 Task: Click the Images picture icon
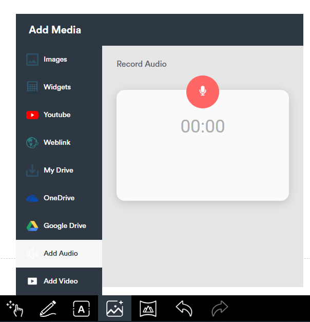32,60
